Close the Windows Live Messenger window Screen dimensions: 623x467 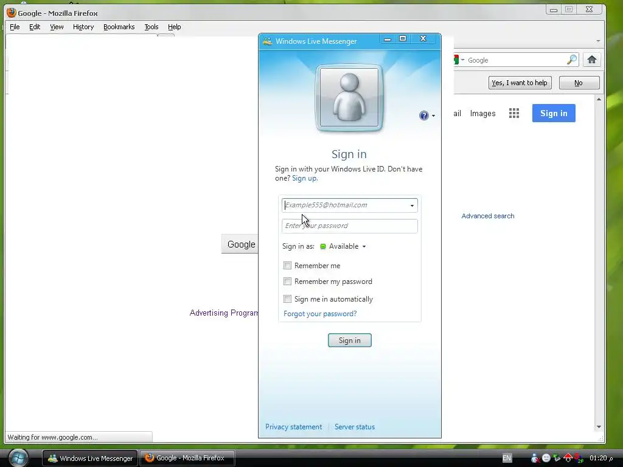pos(423,38)
